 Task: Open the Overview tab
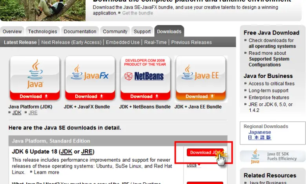coord(12,32)
